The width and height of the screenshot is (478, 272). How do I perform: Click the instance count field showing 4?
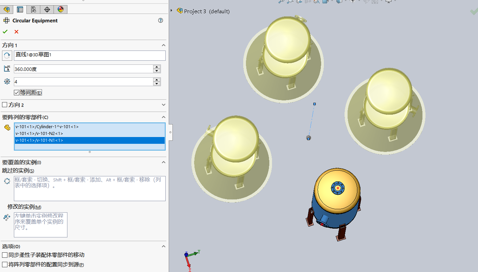83,82
